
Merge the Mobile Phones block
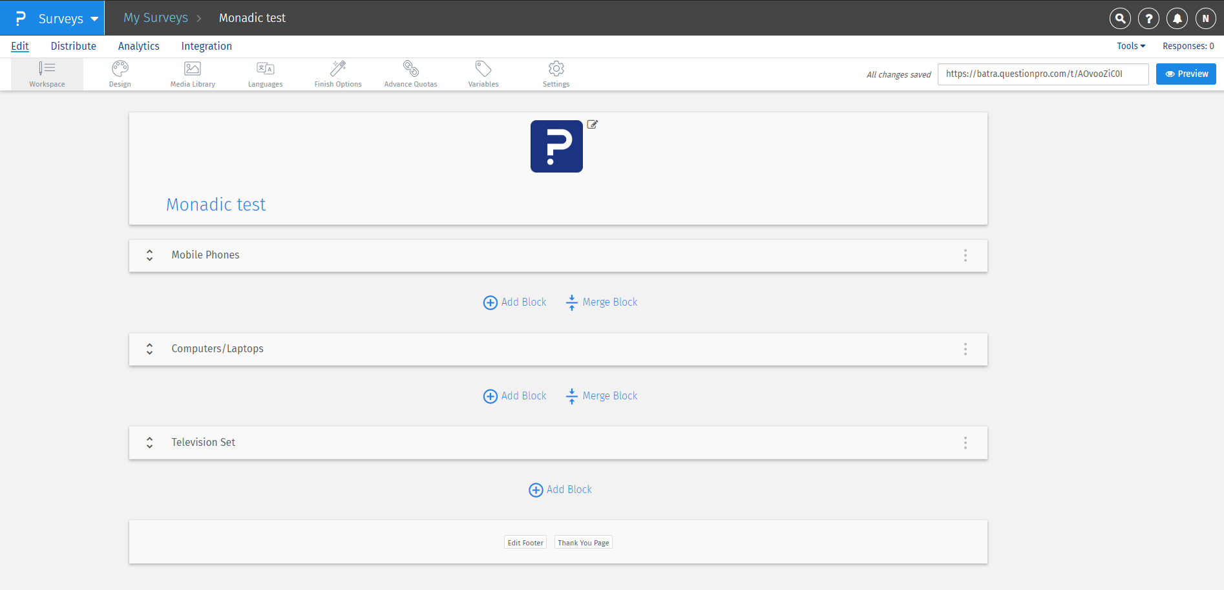601,302
